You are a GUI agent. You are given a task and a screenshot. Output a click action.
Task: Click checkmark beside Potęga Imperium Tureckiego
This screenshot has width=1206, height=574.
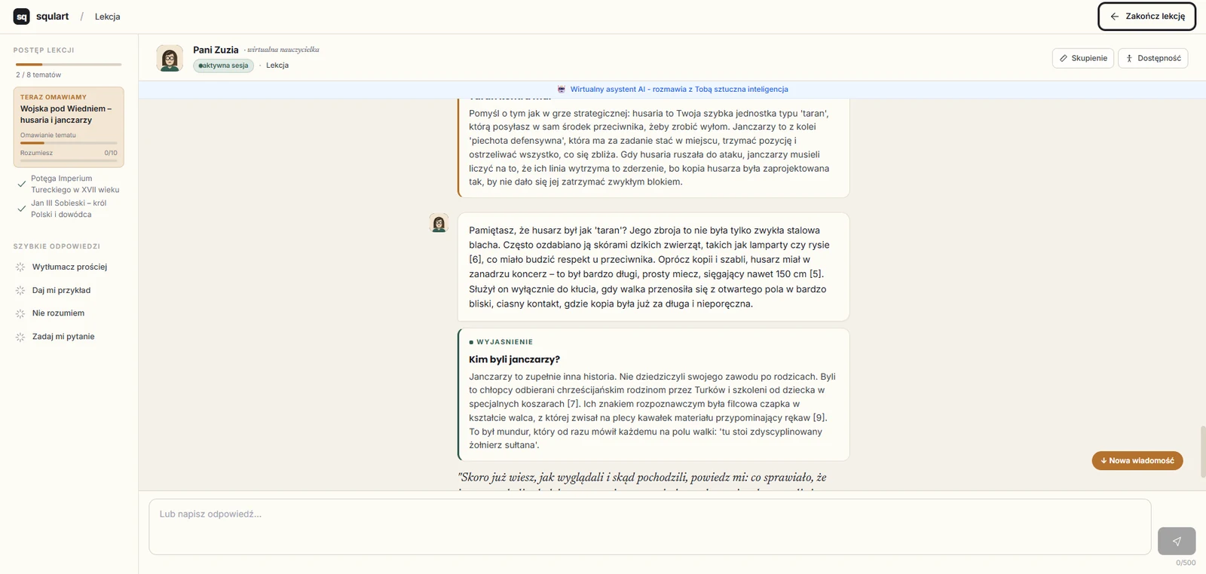coord(22,184)
